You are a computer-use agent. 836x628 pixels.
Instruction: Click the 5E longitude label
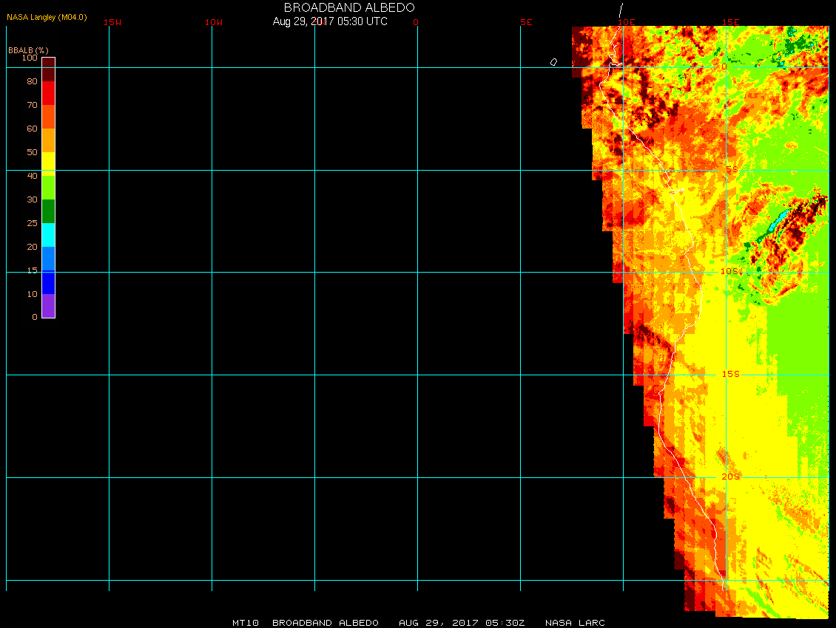526,22
